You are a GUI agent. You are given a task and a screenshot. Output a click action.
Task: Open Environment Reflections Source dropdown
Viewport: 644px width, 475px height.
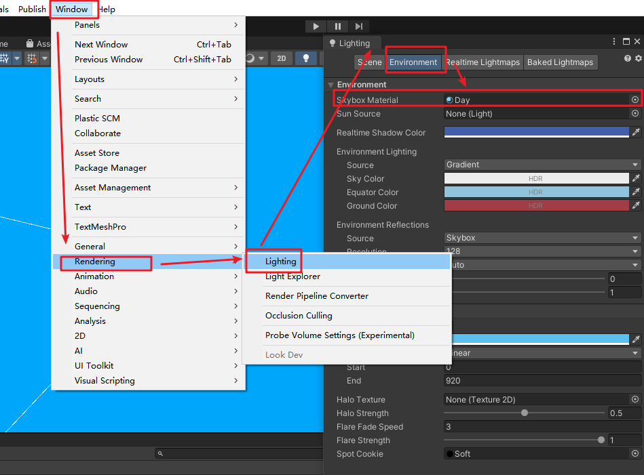tap(542, 239)
